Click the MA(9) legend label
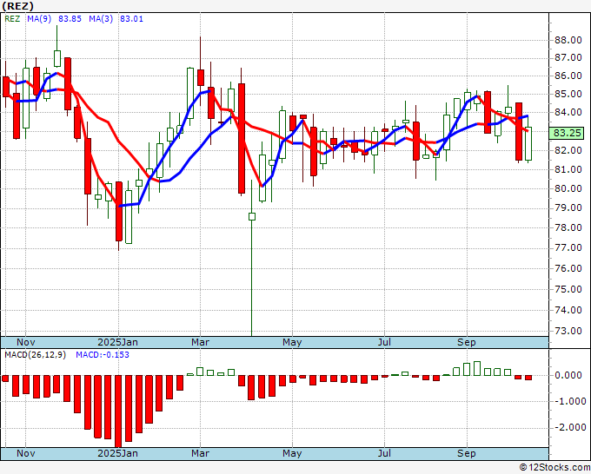This screenshot has width=591, height=474. coord(39,19)
